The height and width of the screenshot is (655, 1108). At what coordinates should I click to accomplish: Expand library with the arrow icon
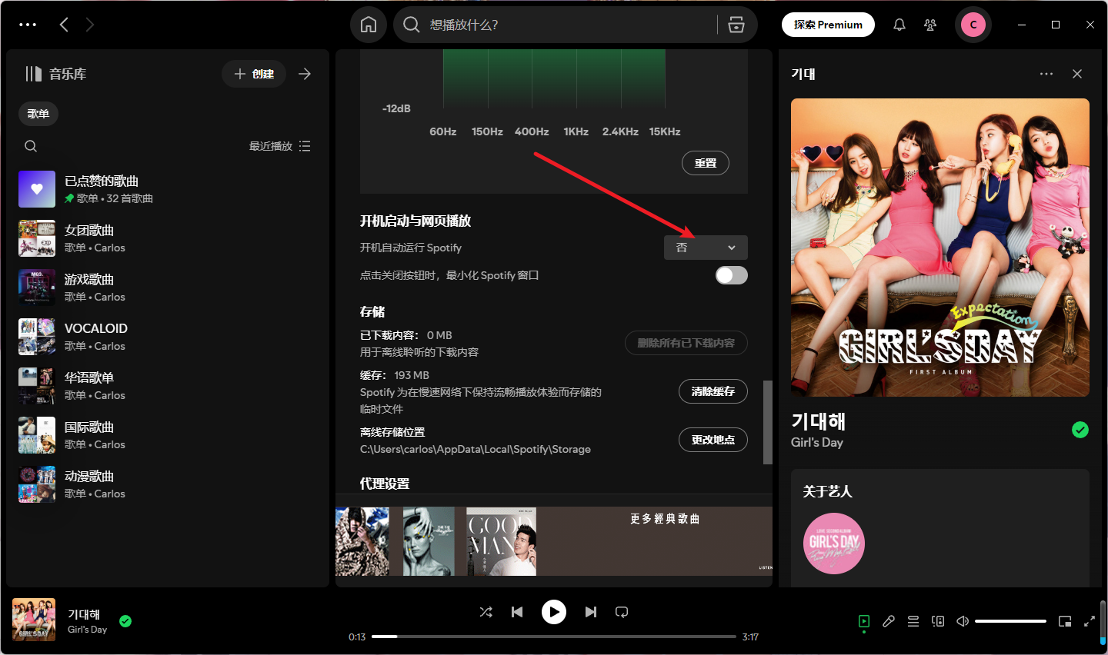[x=305, y=74]
